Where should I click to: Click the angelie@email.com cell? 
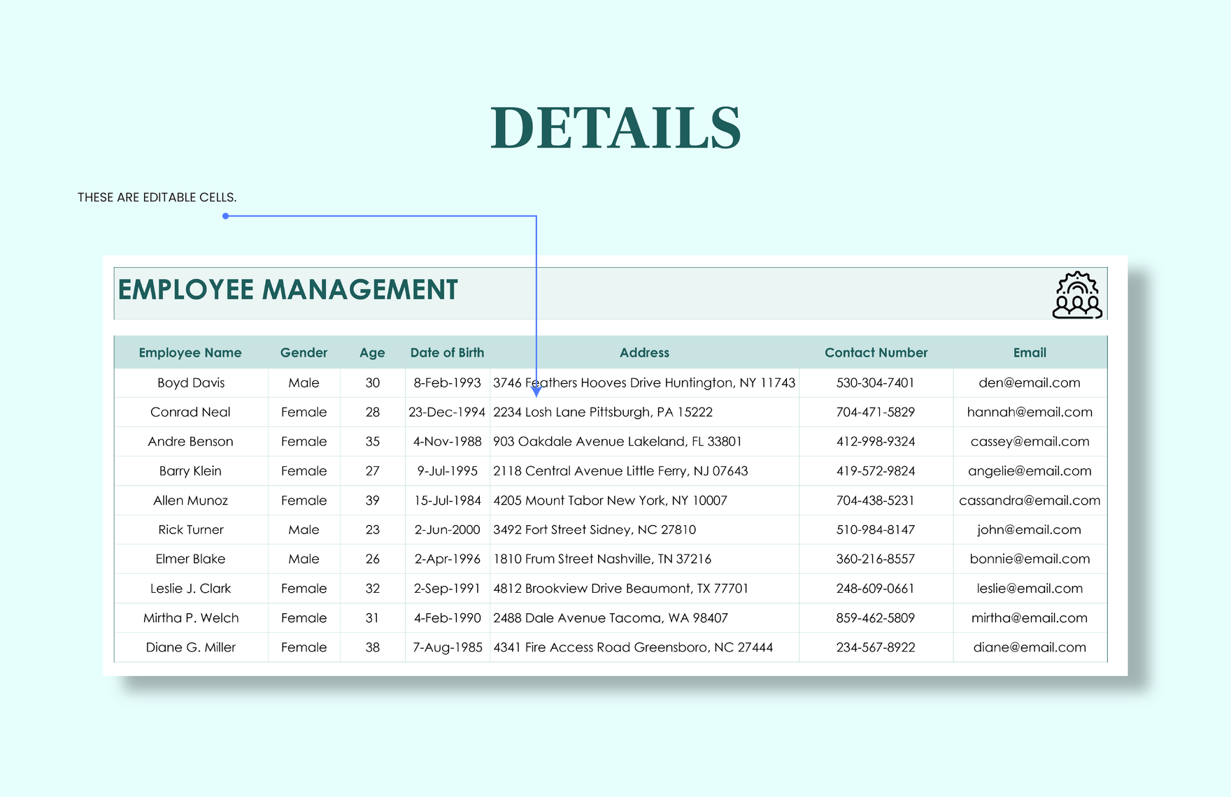[1030, 471]
